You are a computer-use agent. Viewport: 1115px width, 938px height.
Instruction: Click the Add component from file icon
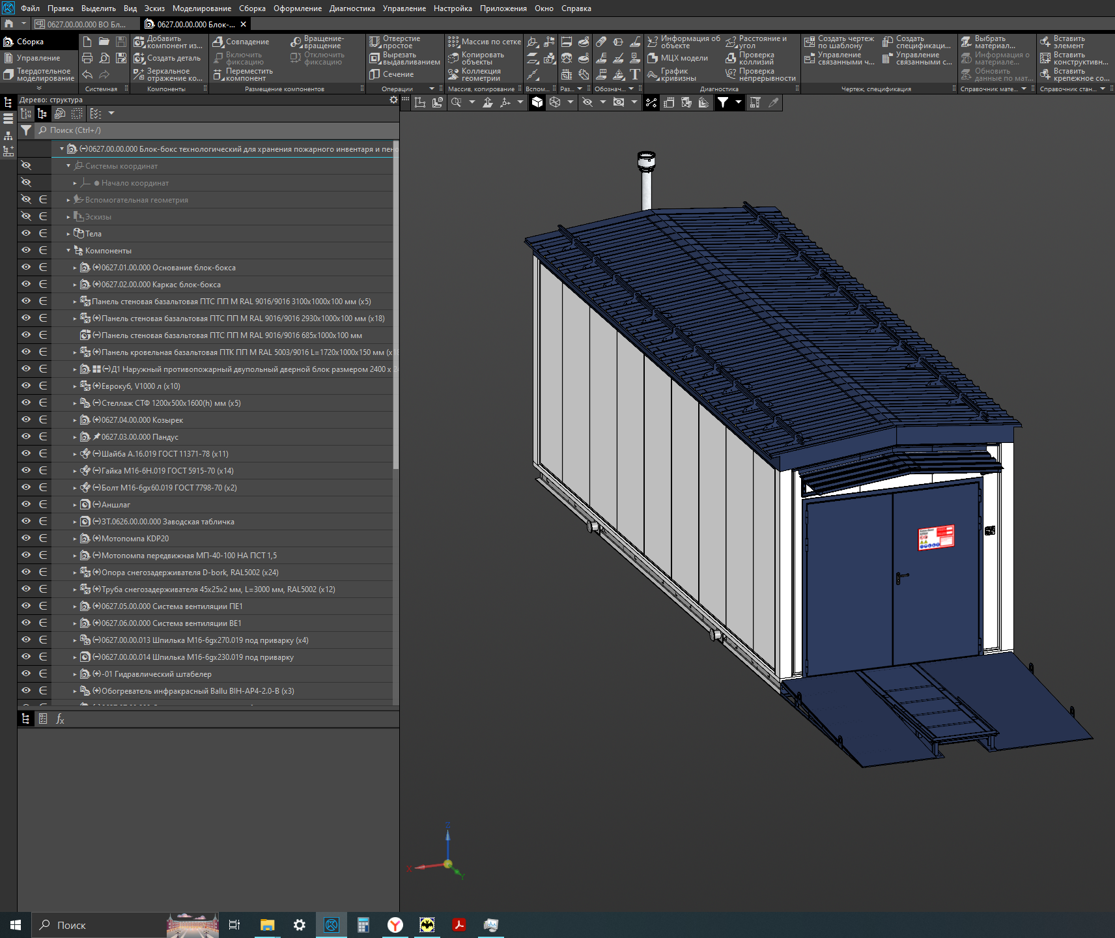[x=139, y=42]
